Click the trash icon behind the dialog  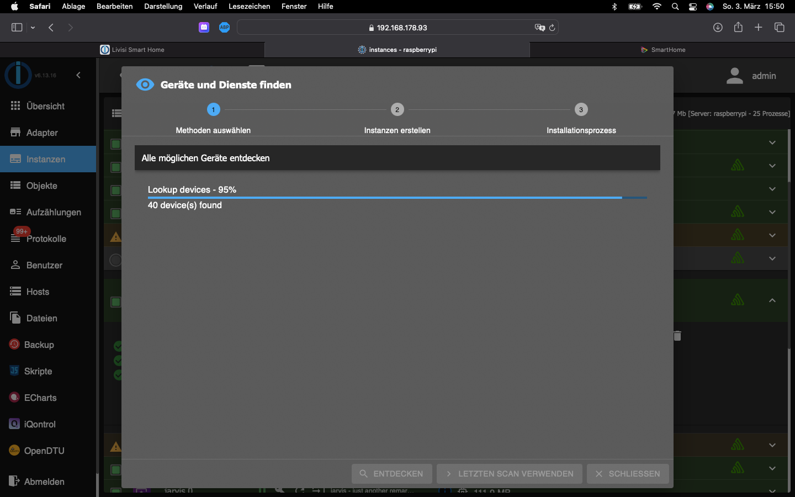coord(677,336)
